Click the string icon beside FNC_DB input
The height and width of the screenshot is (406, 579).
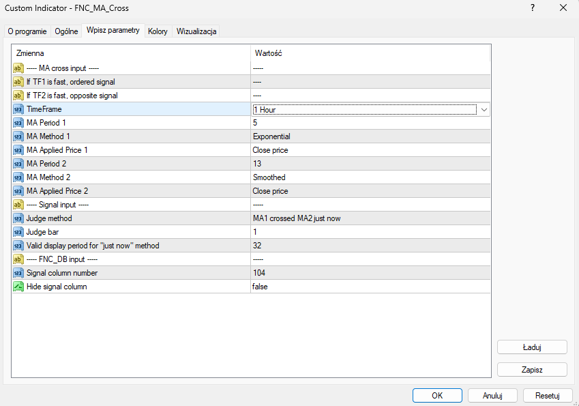point(18,259)
